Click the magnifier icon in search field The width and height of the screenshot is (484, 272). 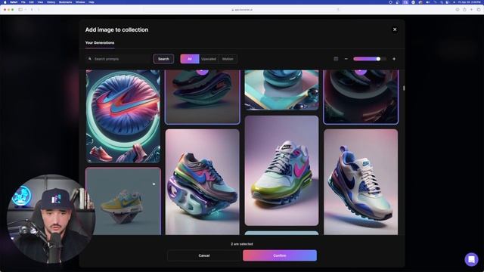pos(90,59)
